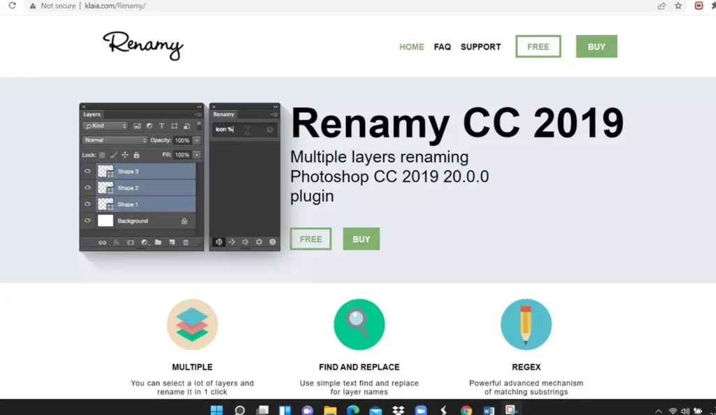Click the smart object filter icon
716x415 pixels.
(186, 126)
